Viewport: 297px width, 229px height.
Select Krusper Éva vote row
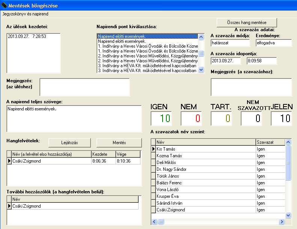[218, 196]
